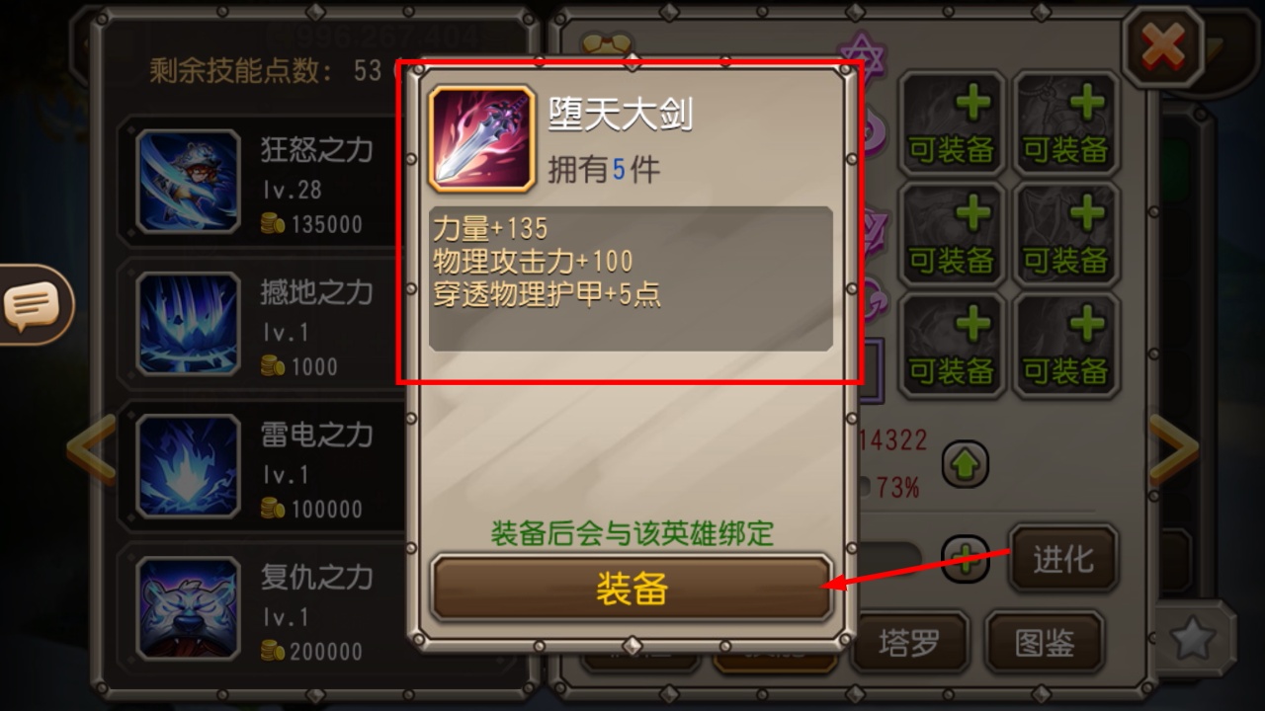The height and width of the screenshot is (711, 1265).
Task: Tap the bottom-right 可装备 equipment slot
Action: pos(1065,345)
